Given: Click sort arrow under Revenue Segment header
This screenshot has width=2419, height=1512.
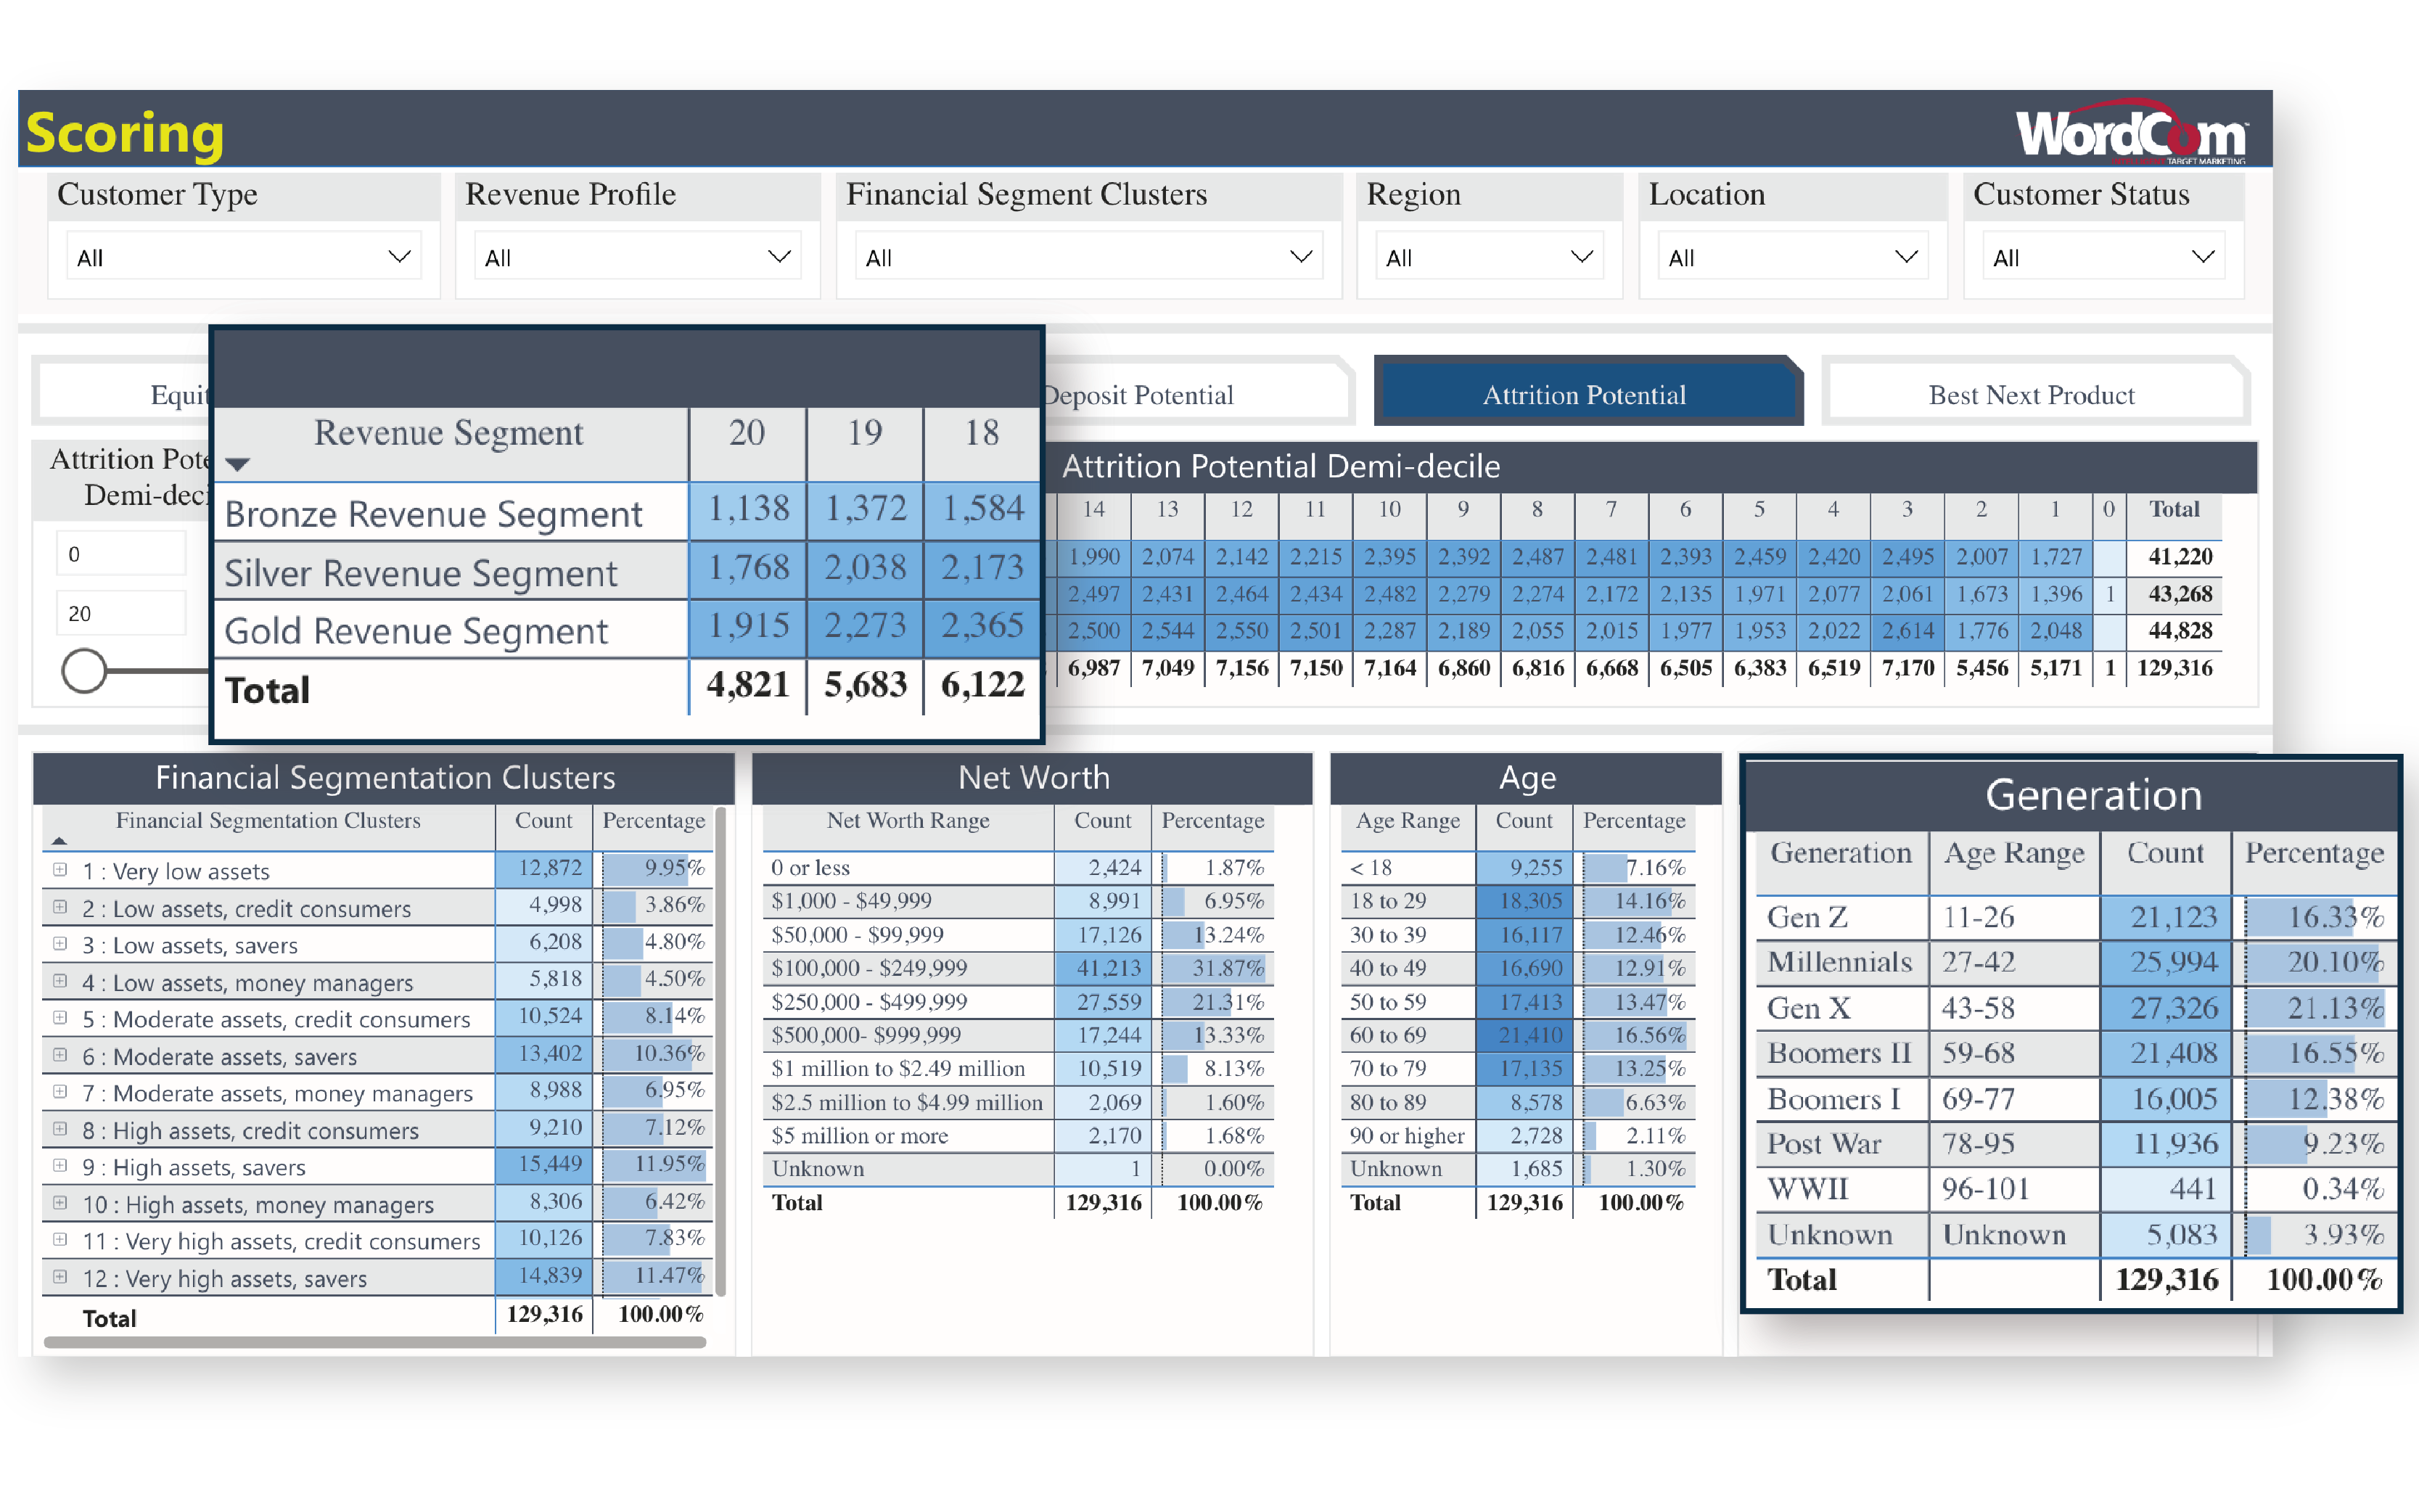Looking at the screenshot, I should pos(237,464).
